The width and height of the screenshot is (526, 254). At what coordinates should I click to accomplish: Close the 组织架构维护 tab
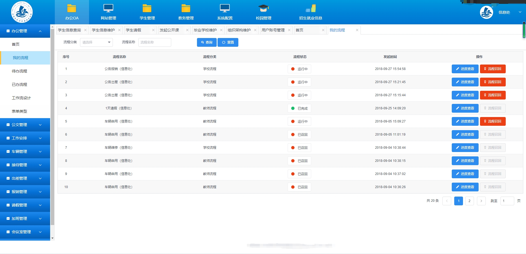(255, 30)
